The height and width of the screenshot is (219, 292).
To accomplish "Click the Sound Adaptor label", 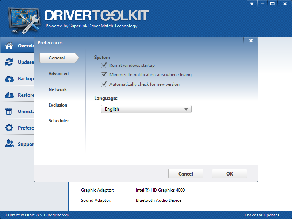I will (96, 200).
